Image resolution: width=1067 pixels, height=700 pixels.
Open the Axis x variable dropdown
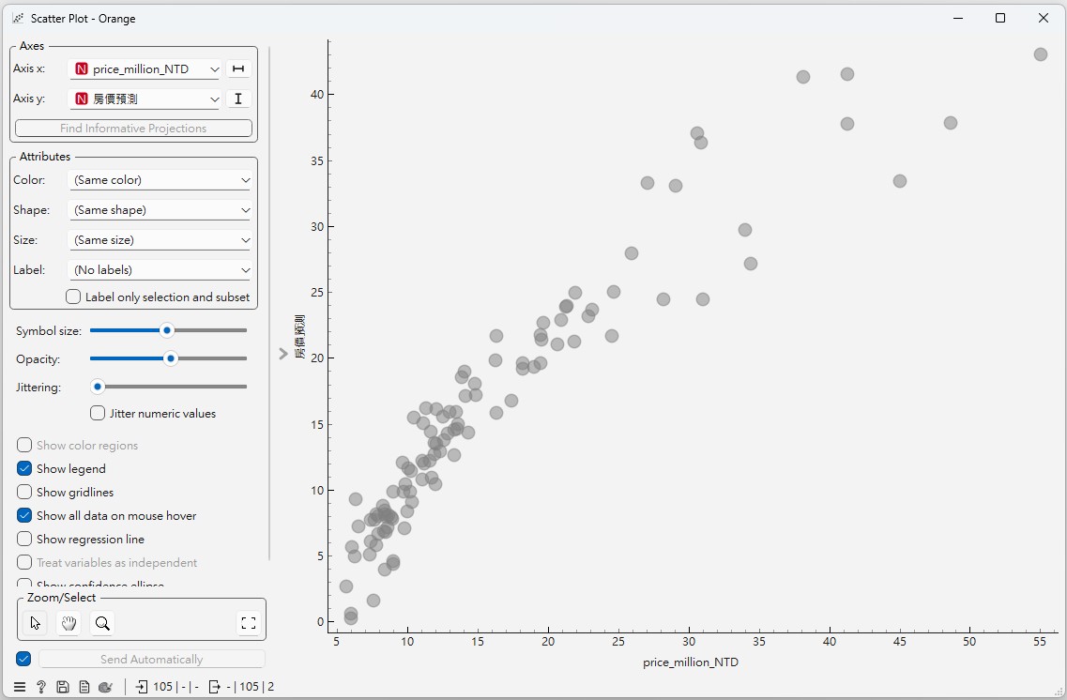pos(145,69)
